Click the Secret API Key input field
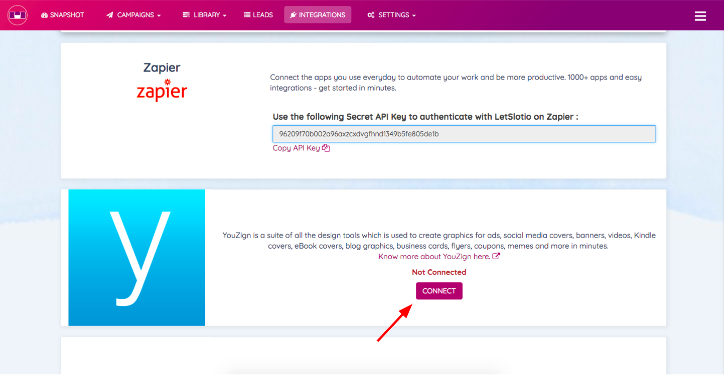This screenshot has height=377, width=724. (x=464, y=134)
